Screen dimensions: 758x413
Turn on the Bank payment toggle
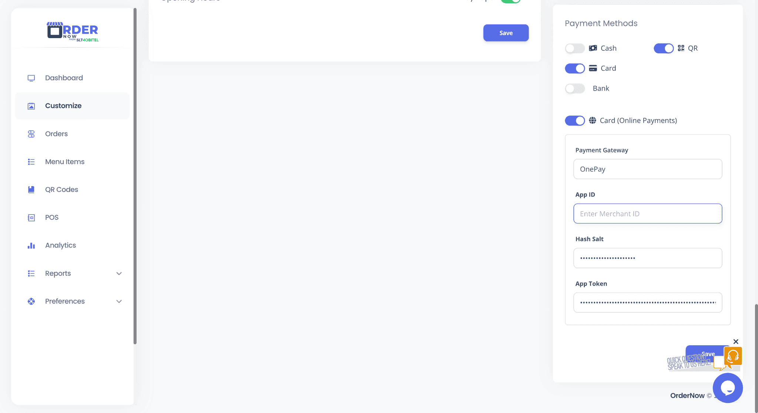[x=575, y=88]
